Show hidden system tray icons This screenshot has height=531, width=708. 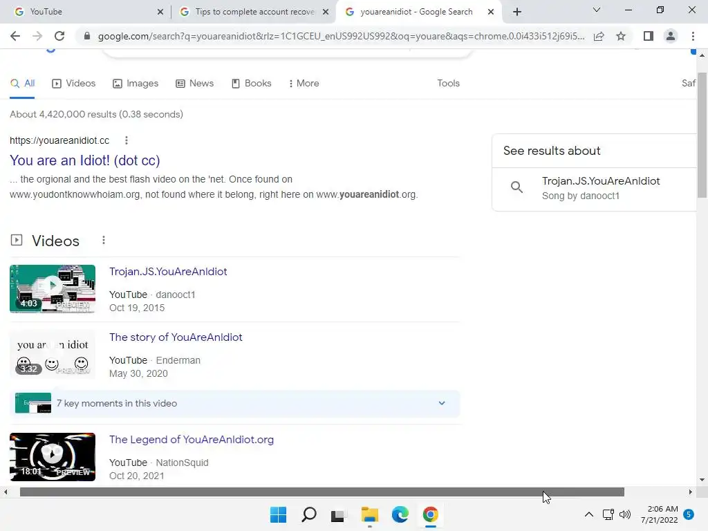[x=589, y=514]
